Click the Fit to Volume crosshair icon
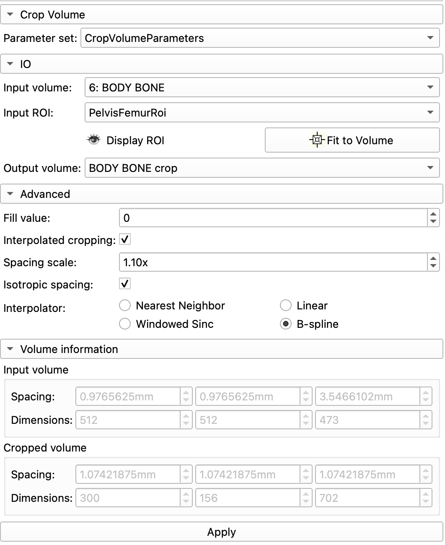This screenshot has width=445, height=545. point(317,140)
